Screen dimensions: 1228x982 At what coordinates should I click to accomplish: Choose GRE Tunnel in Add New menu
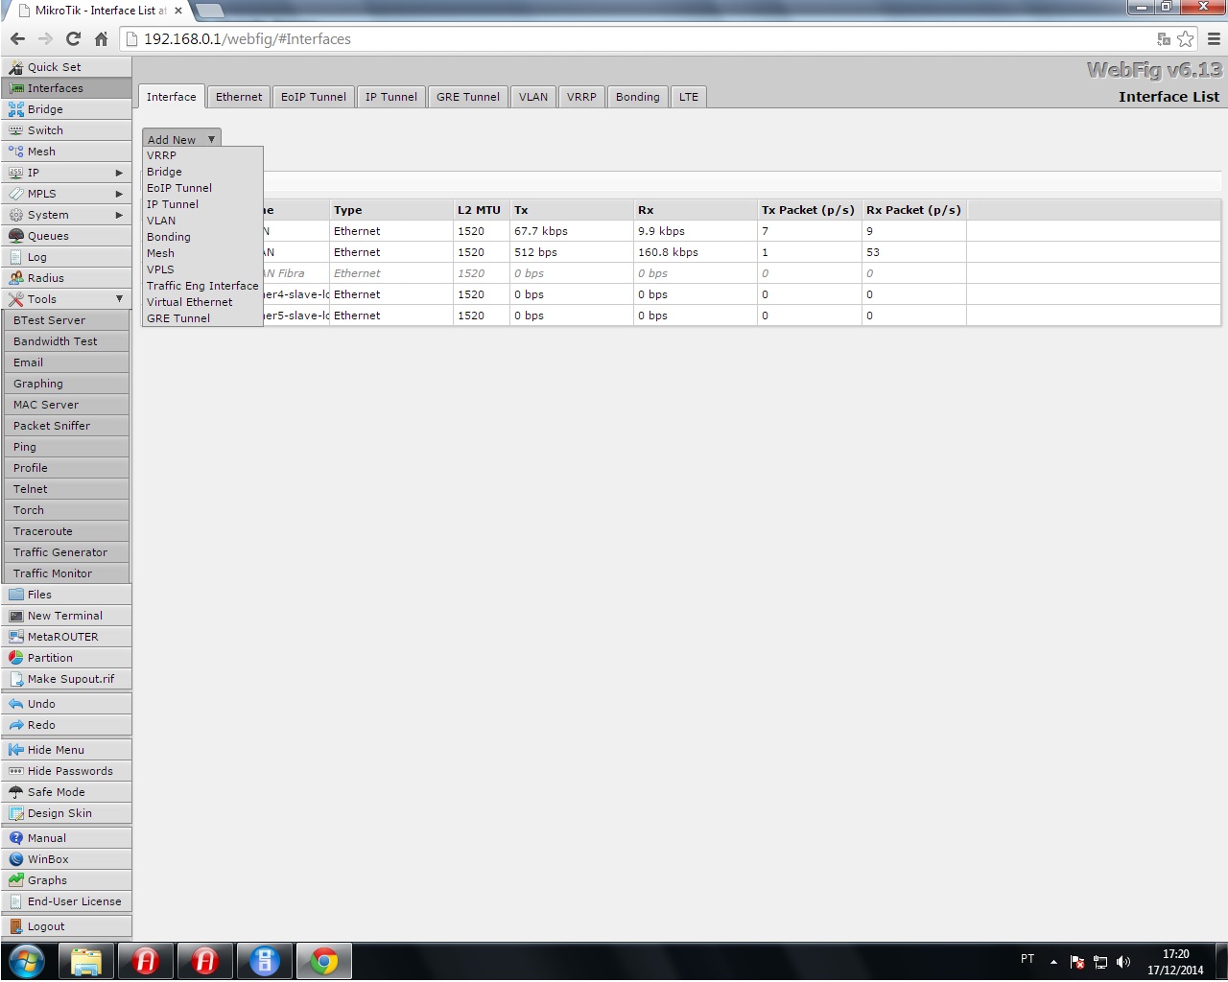pyautogui.click(x=202, y=318)
